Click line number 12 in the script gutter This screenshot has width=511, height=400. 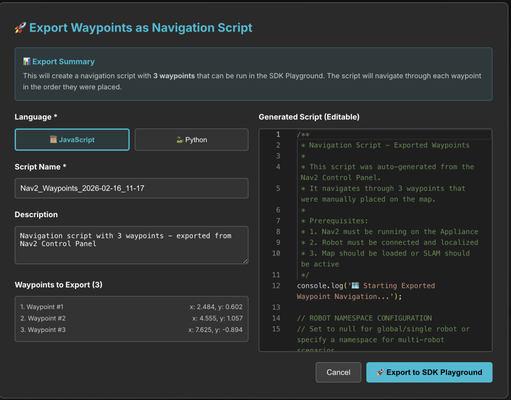[276, 285]
